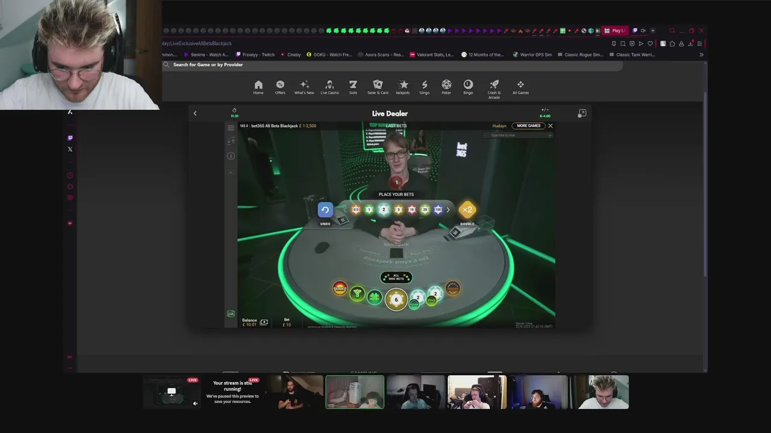This screenshot has width=771, height=433.
Task: Place the 21+3 side bet
Action: click(431, 300)
